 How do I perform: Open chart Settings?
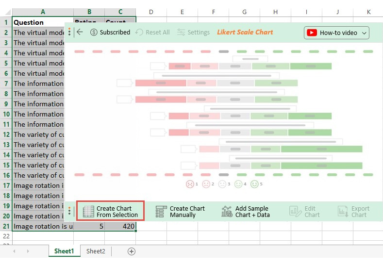coord(193,32)
